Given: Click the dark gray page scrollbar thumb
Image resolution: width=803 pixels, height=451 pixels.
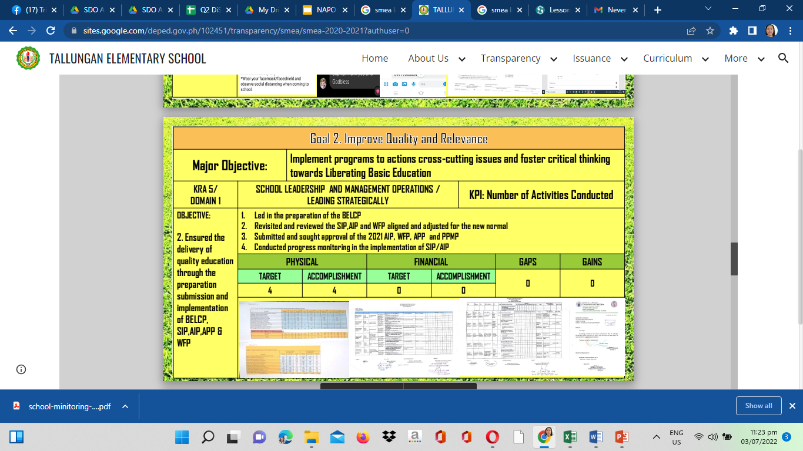Looking at the screenshot, I should tap(734, 258).
